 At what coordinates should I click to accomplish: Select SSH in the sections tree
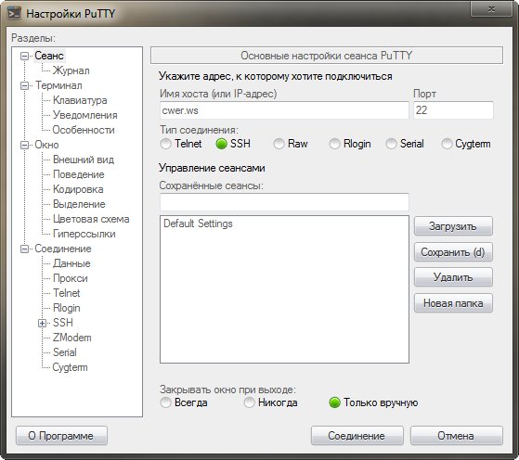pyautogui.click(x=63, y=323)
